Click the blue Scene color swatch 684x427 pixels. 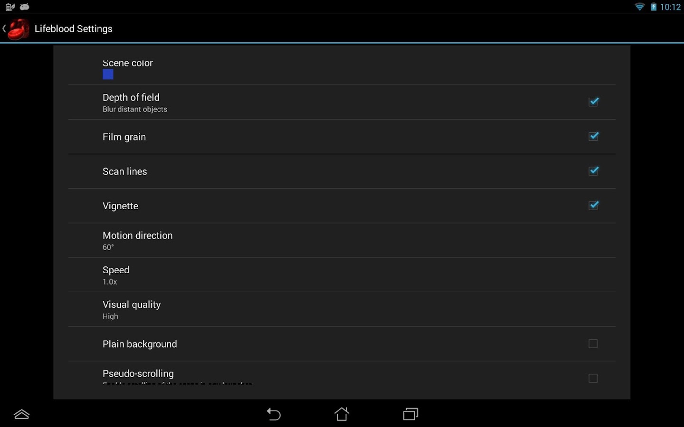pos(108,74)
